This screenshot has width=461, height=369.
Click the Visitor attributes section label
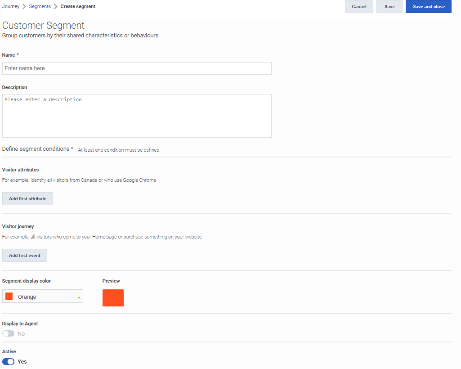point(20,170)
